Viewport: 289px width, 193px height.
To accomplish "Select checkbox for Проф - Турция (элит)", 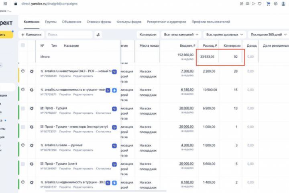I will [23, 164].
